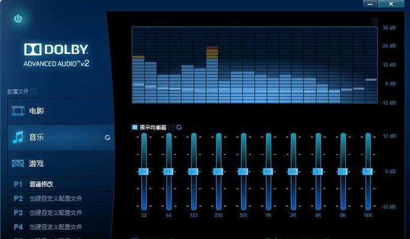Click the 64 Hz equalizer slider handle
The width and height of the screenshot is (410, 239).
(x=168, y=171)
